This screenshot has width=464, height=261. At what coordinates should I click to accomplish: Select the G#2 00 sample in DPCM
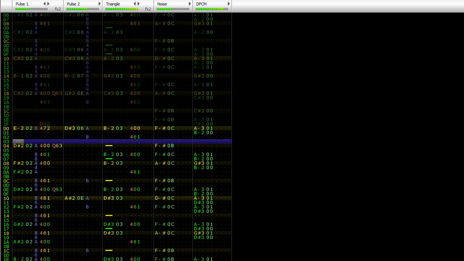(203, 76)
